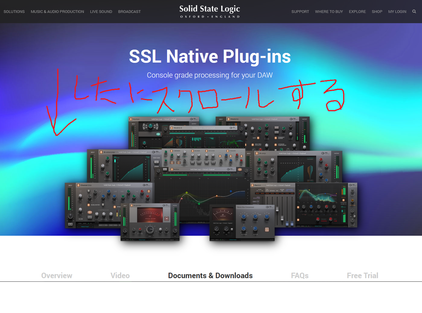Open MY LOGIN

point(397,11)
